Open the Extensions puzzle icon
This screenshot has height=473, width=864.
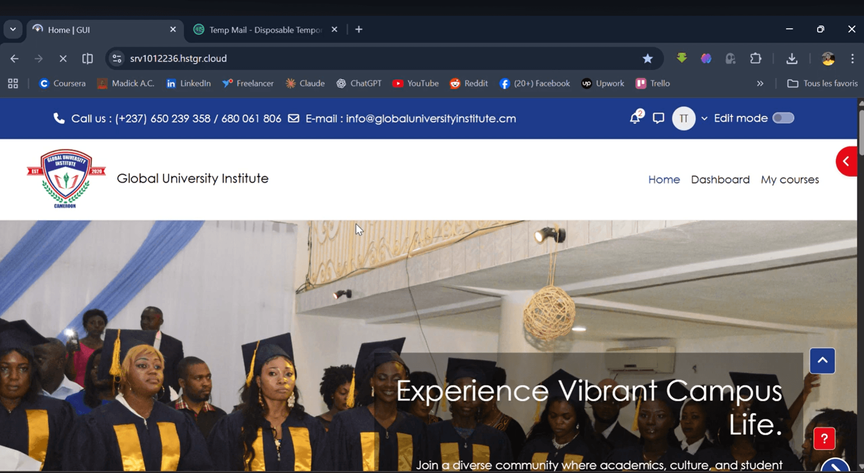tap(755, 58)
